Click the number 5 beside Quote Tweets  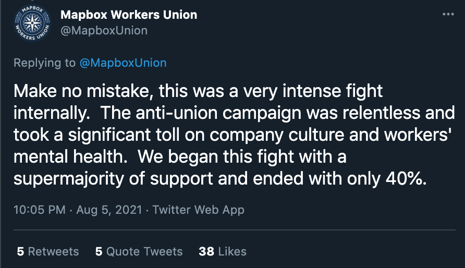point(99,251)
